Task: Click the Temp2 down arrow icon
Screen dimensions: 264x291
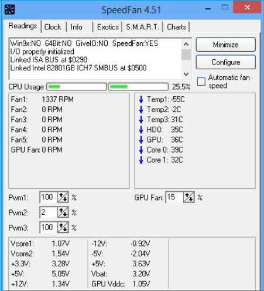Action: (x=141, y=110)
